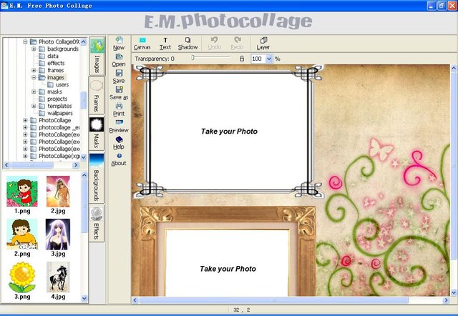Switch to the Backgrounds tab

point(97,178)
